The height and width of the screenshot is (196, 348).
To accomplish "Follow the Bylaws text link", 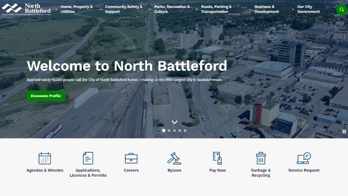I will click(x=174, y=170).
